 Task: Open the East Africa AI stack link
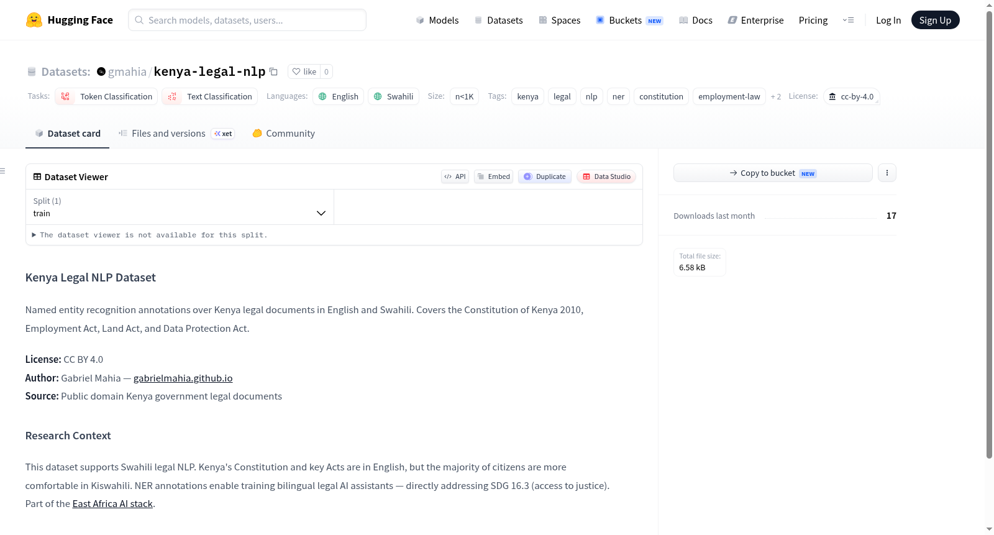[112, 504]
